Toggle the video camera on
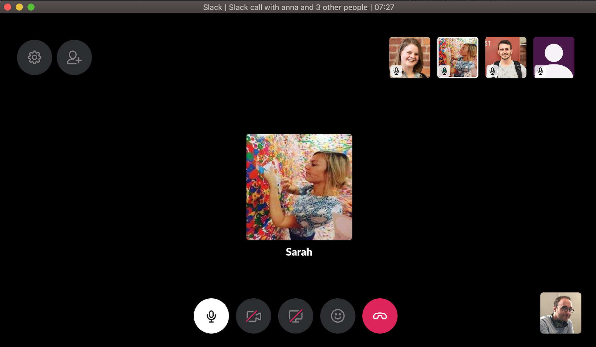 pyautogui.click(x=253, y=316)
